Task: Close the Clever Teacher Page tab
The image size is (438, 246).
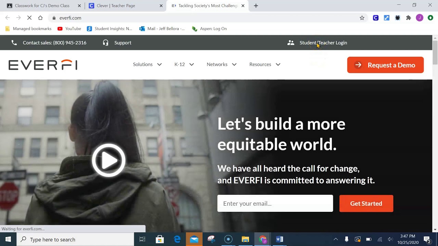Action: [x=161, y=5]
